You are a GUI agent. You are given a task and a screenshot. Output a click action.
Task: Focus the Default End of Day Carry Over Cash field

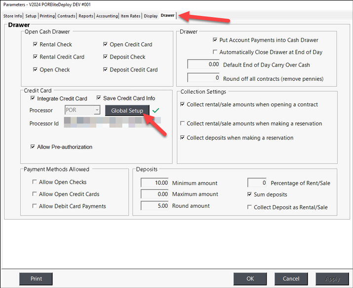tap(203, 64)
